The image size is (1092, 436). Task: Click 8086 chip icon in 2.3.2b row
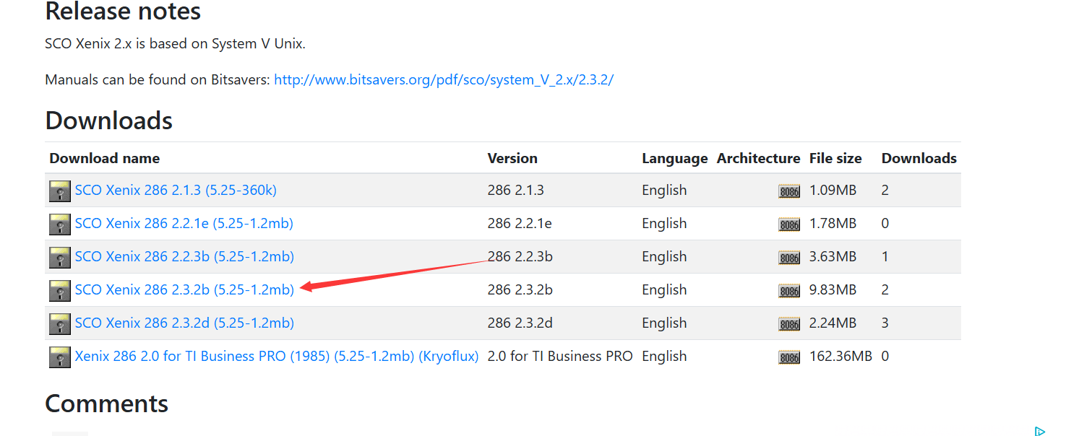(x=789, y=292)
